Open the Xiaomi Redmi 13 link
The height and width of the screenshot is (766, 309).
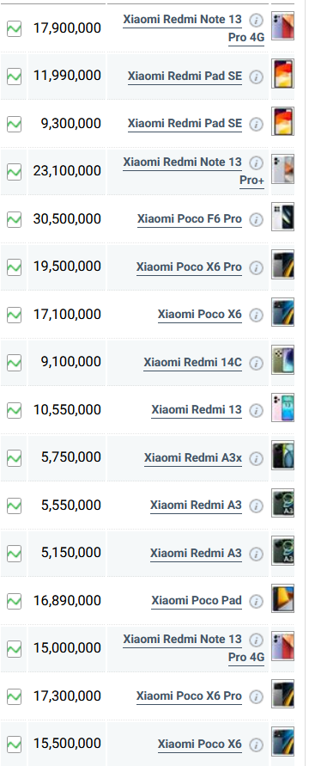click(x=197, y=409)
